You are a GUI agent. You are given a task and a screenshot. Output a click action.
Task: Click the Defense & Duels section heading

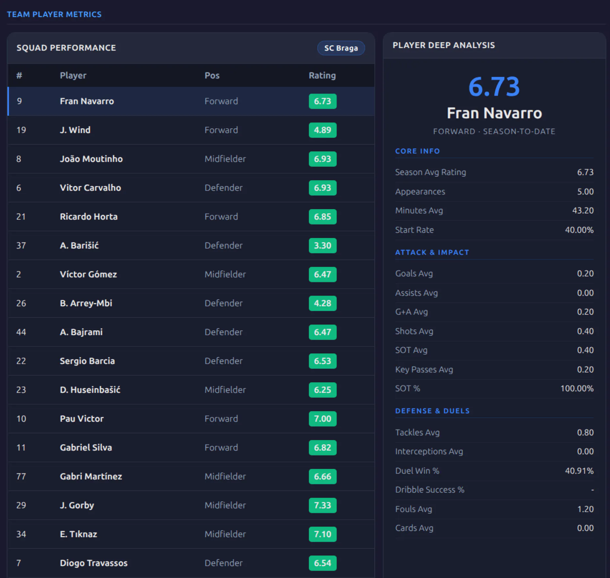[432, 411]
